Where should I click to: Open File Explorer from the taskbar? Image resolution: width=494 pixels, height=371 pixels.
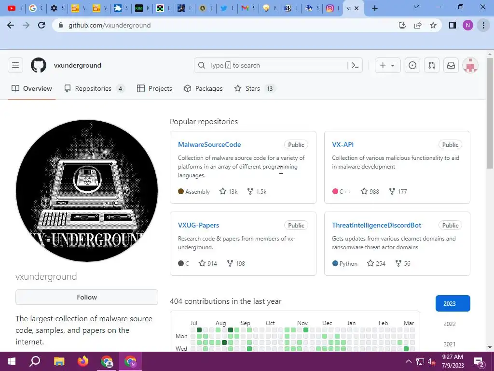tap(59, 361)
